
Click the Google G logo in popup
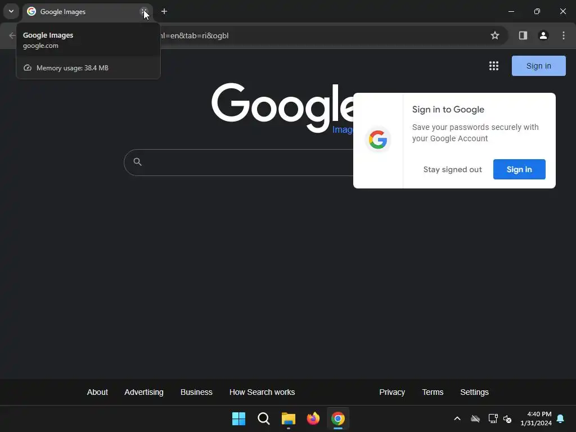tap(378, 140)
